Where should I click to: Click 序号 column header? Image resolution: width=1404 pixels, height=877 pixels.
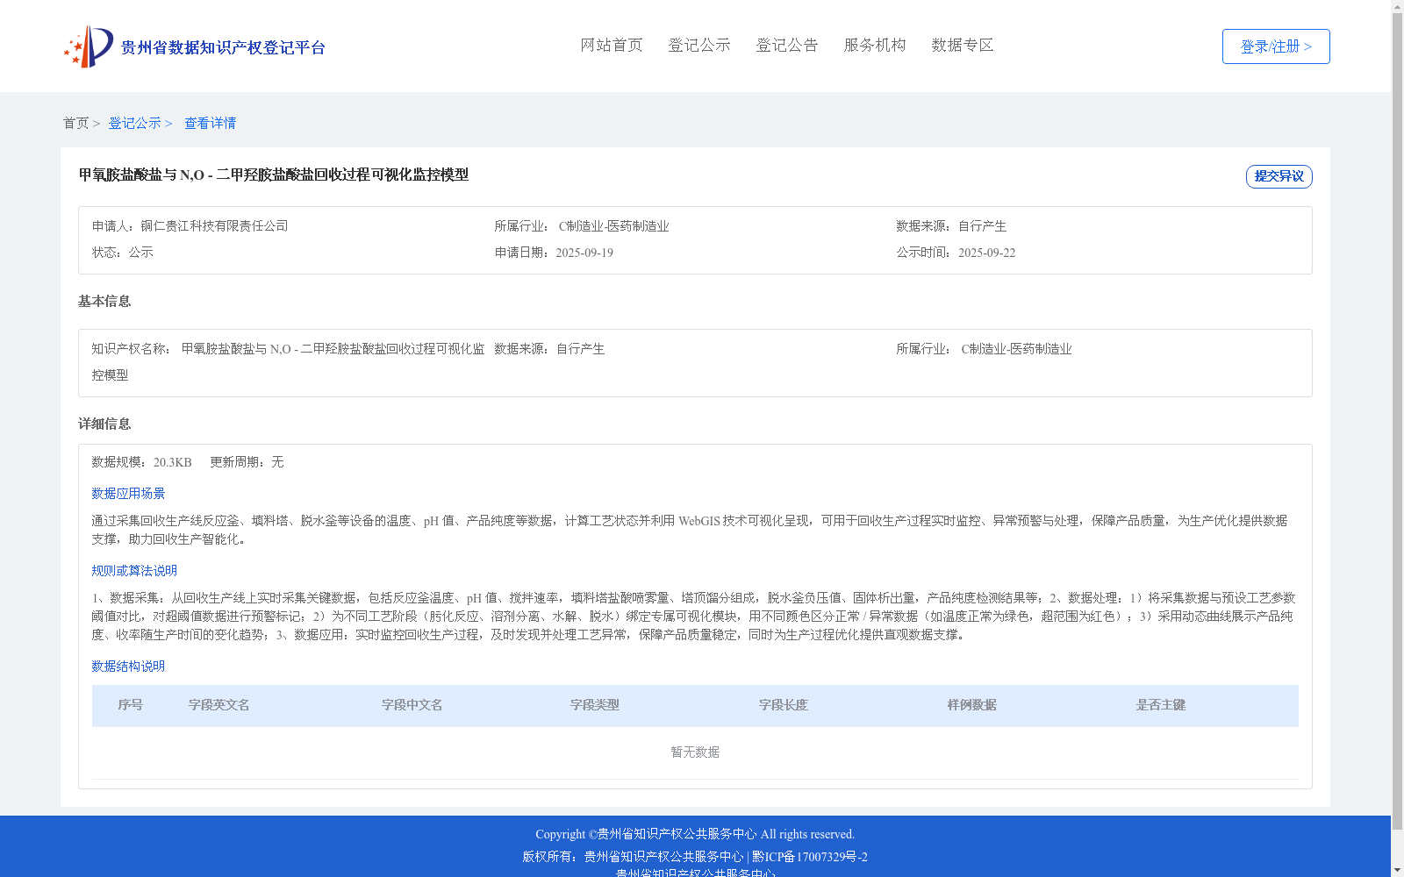(x=131, y=705)
